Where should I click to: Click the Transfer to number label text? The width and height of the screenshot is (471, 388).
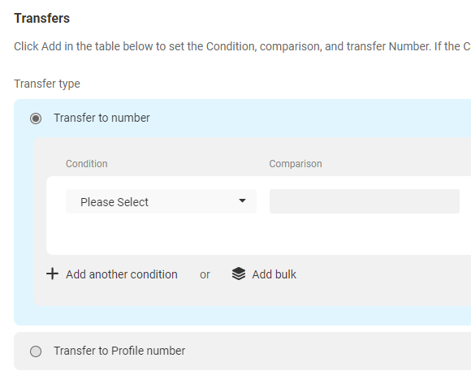tap(102, 118)
